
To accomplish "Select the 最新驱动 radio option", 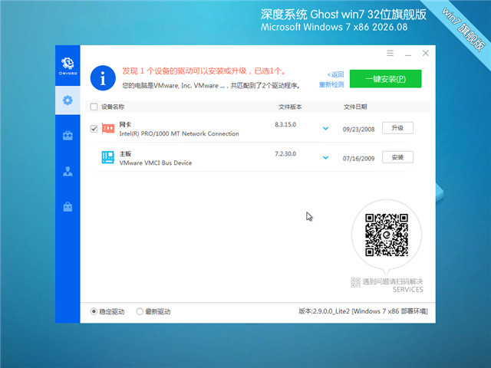I will 140,311.
